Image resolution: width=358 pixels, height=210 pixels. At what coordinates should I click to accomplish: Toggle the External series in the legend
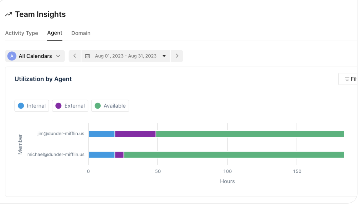70,106
